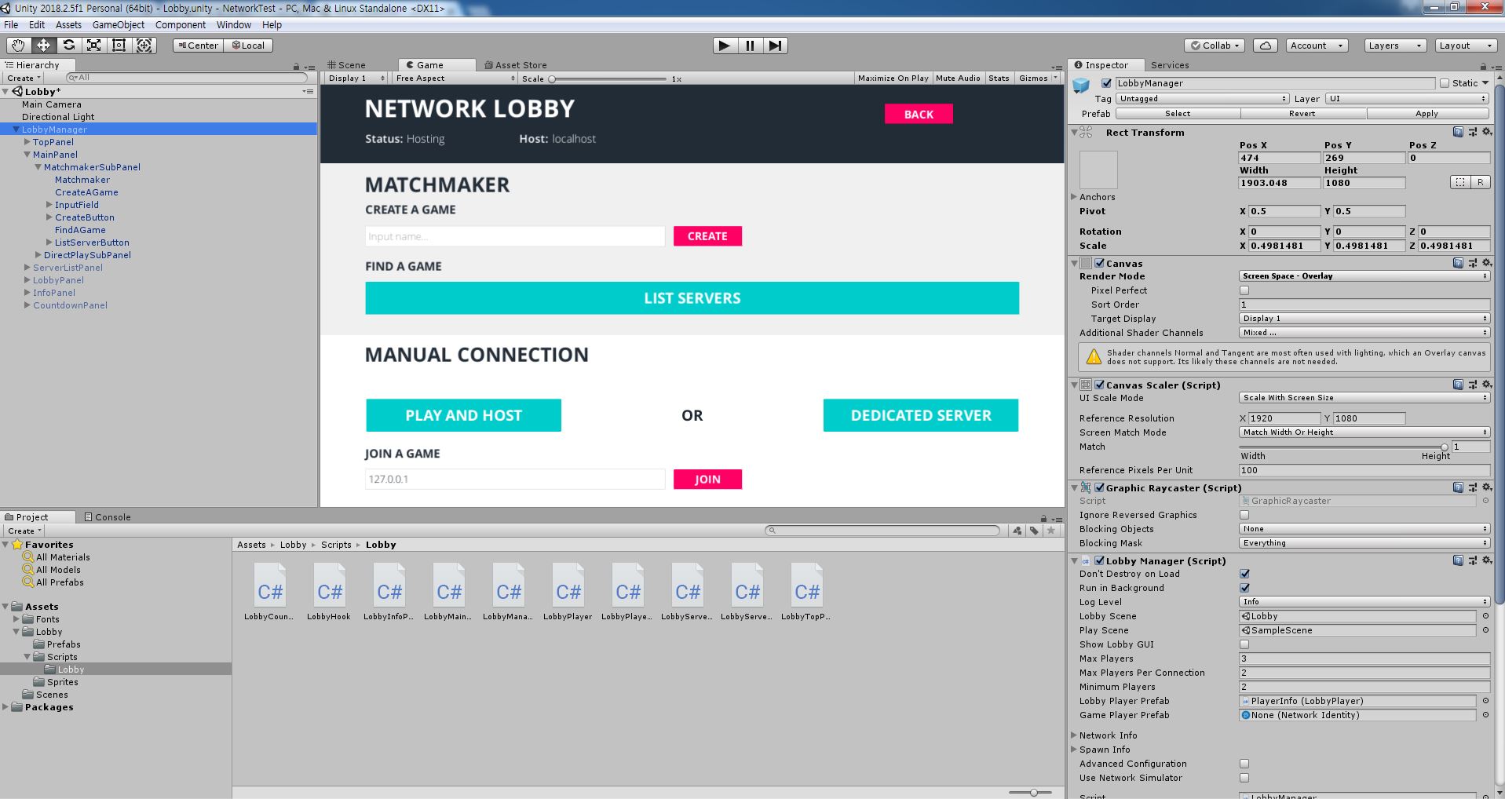Screen dimensions: 1505x799
Task: Lock the Inspector panel
Action: pyautogui.click(x=1483, y=66)
